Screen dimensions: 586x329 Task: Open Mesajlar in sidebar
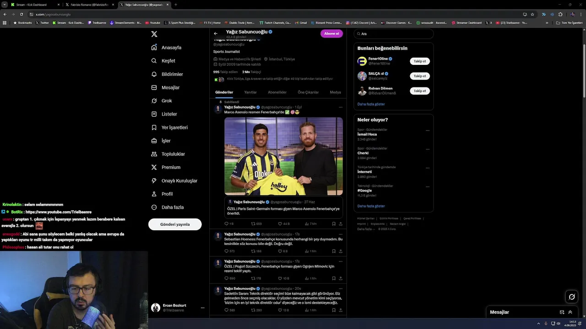click(166, 87)
